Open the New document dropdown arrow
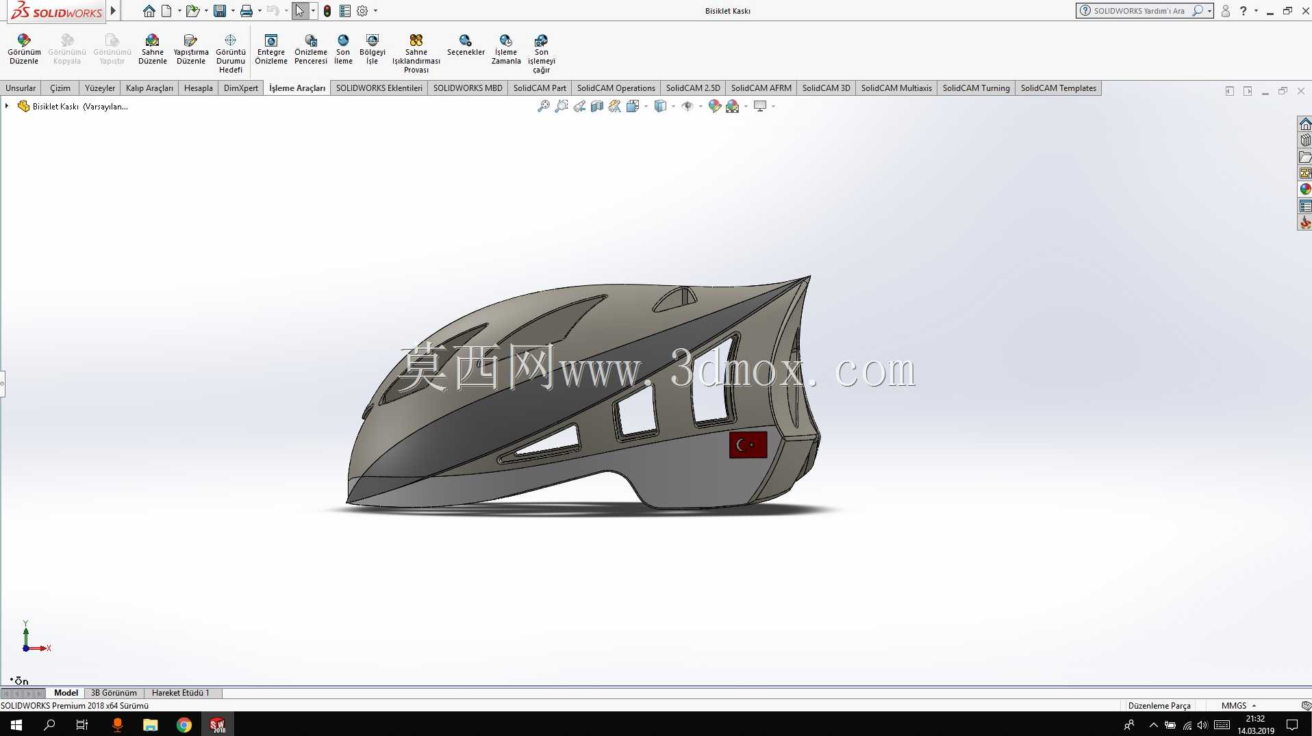This screenshot has width=1312, height=736. pyautogui.click(x=179, y=11)
